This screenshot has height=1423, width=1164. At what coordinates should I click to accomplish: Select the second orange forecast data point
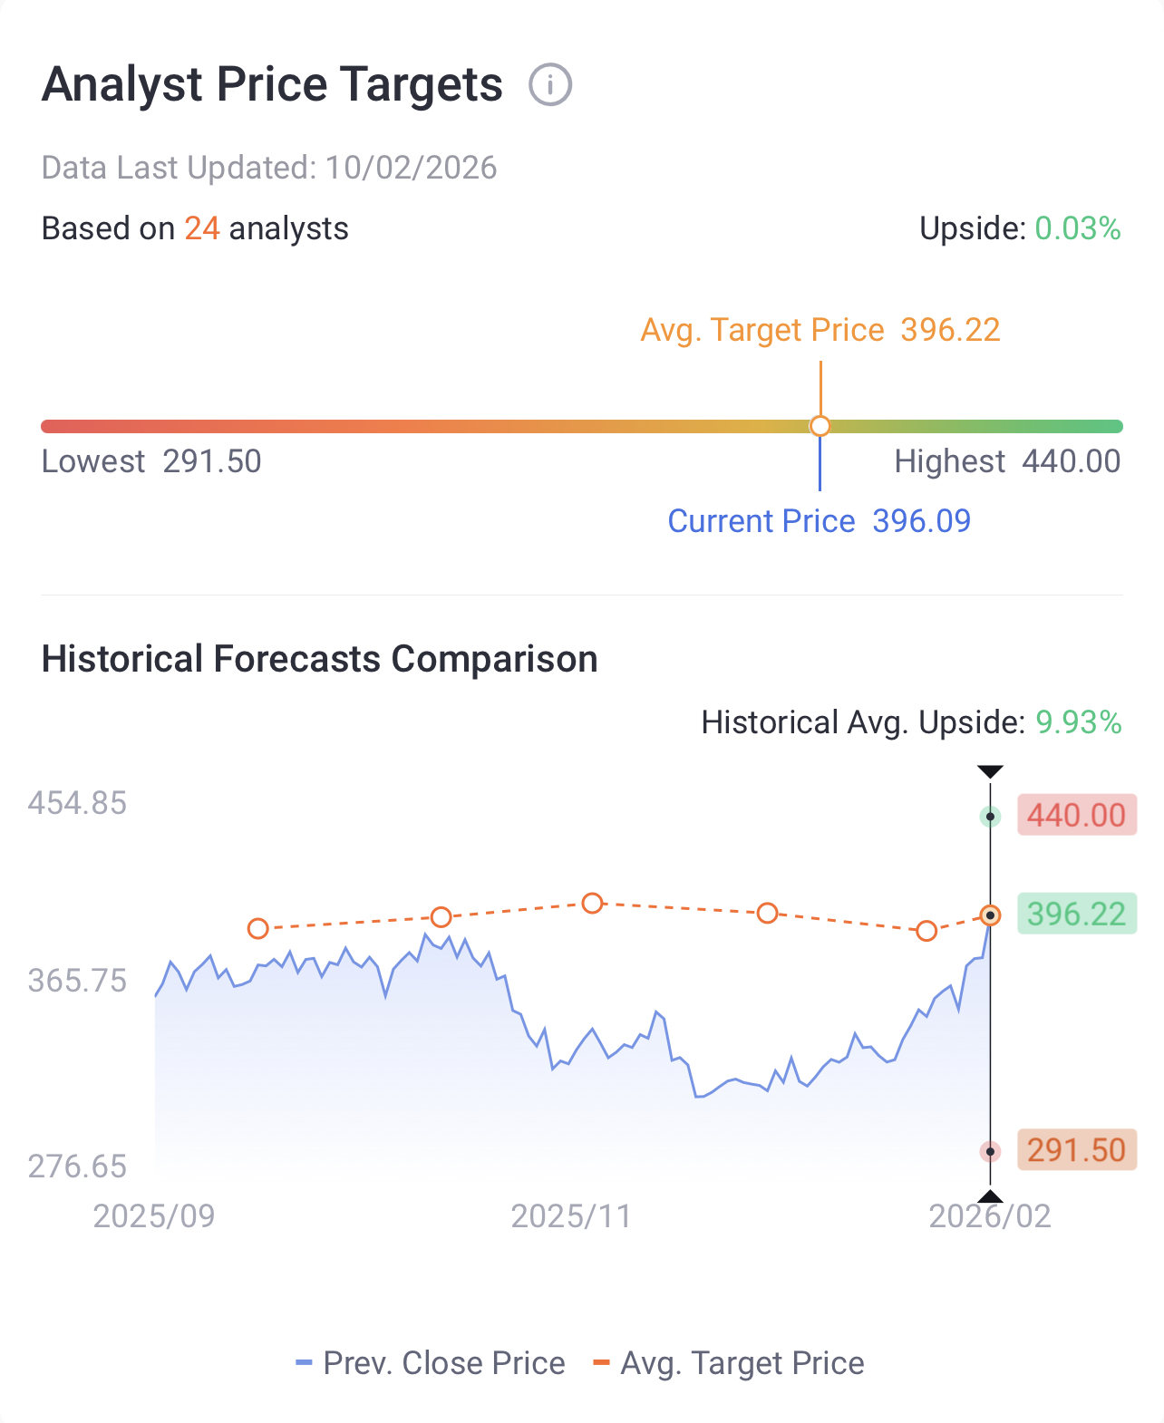(441, 917)
